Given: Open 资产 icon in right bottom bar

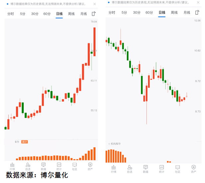Looking at the screenshot, I should [194, 168].
